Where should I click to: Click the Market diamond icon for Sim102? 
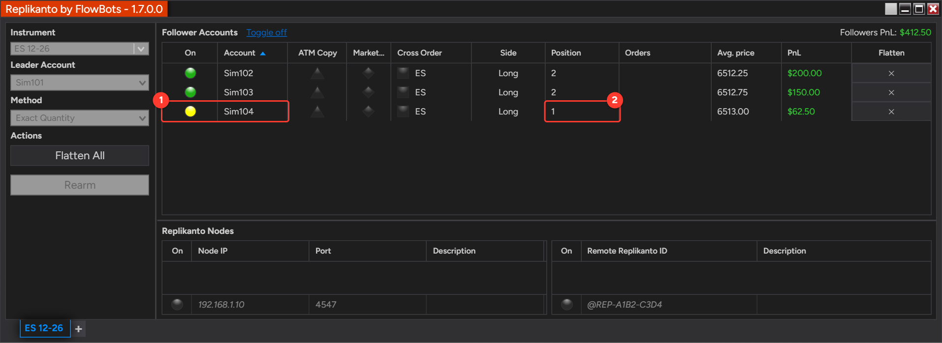(368, 73)
